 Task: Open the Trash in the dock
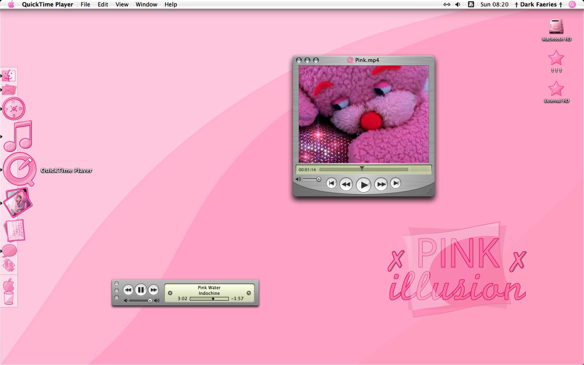[9, 298]
